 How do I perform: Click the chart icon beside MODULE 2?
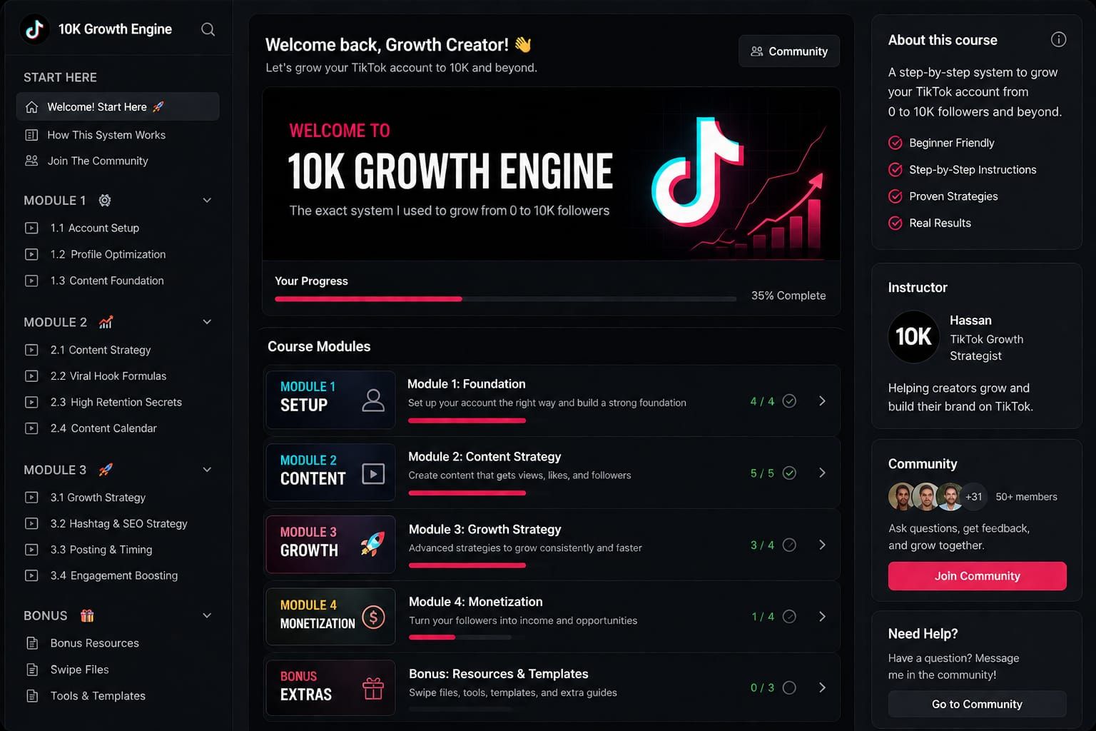pos(106,322)
